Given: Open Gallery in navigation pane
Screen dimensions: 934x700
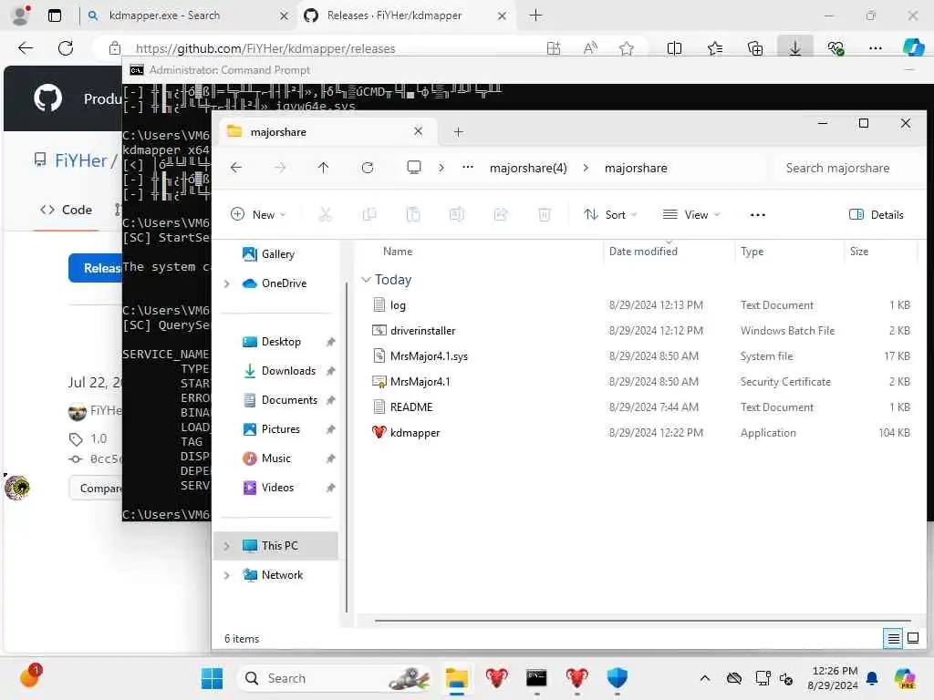Looking at the screenshot, I should tap(279, 254).
